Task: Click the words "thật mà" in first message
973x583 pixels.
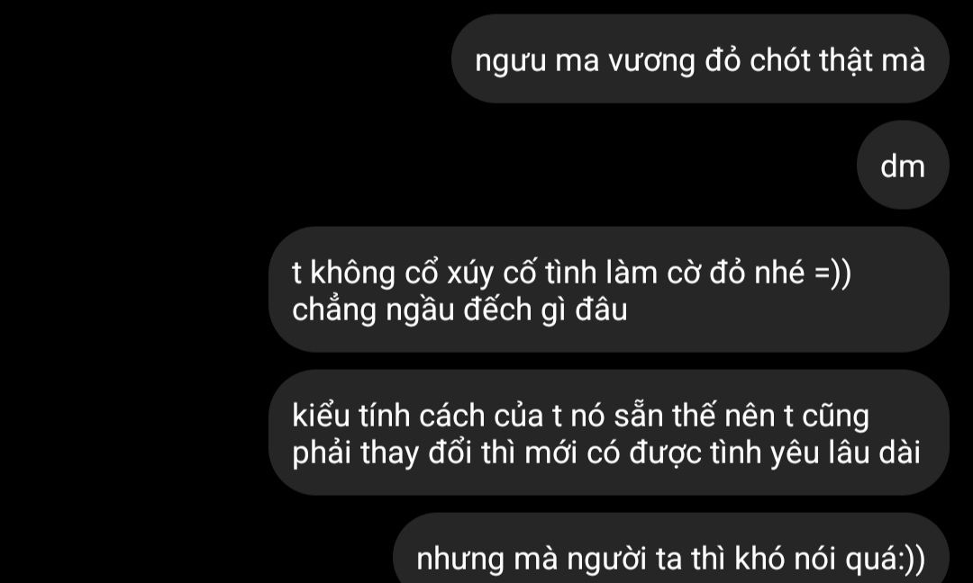Action: tap(872, 60)
